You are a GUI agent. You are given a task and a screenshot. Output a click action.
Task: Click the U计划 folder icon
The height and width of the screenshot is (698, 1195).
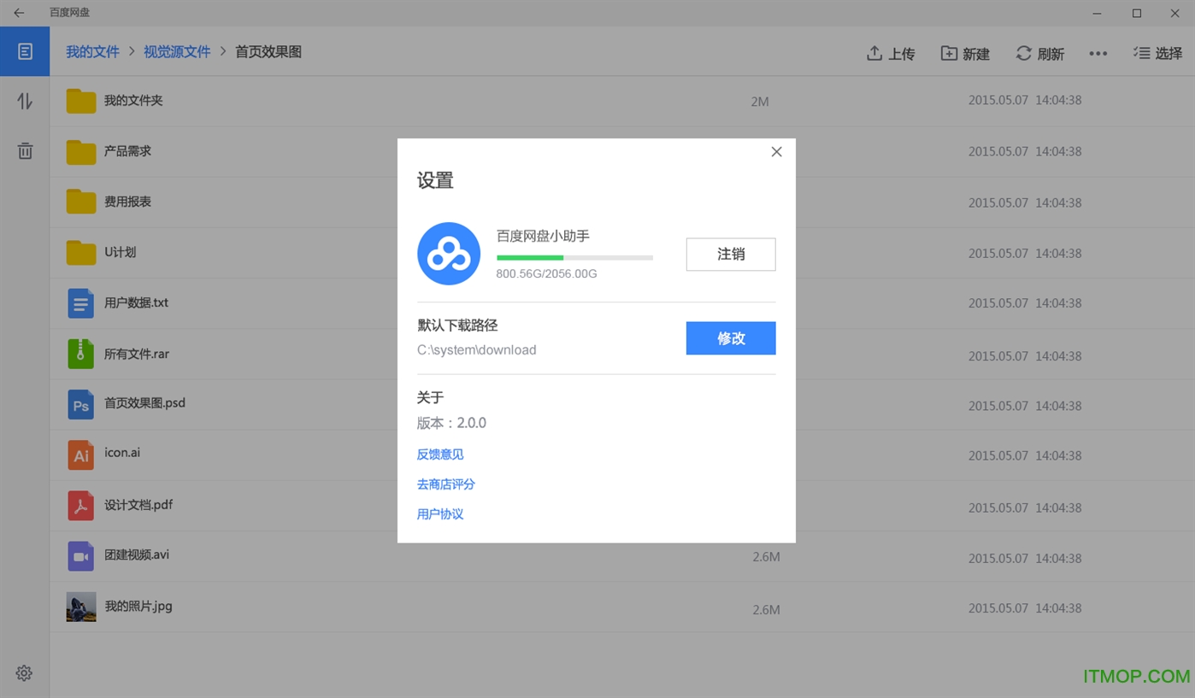pyautogui.click(x=80, y=252)
